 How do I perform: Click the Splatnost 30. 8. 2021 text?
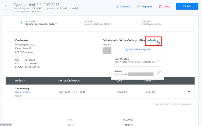point(62,8)
